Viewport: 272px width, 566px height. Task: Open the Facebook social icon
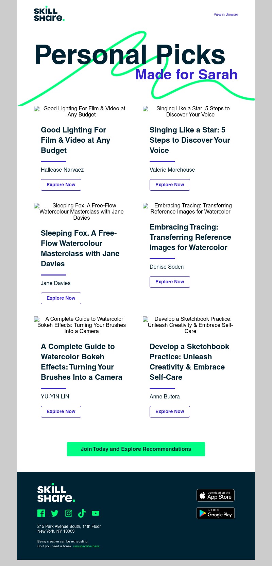(x=41, y=513)
